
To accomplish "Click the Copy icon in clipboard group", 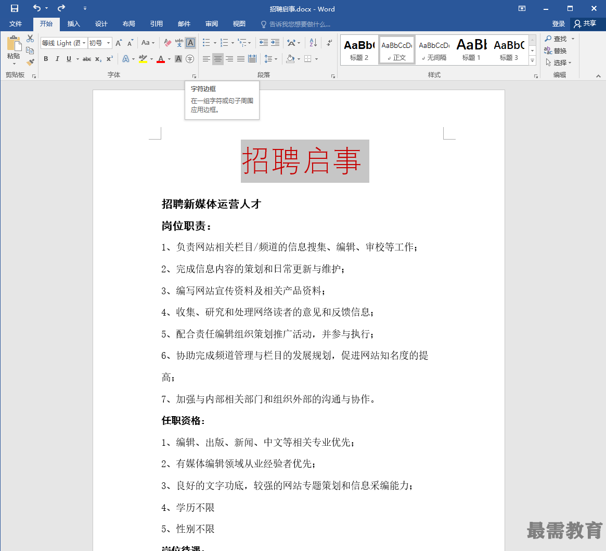I will [30, 51].
